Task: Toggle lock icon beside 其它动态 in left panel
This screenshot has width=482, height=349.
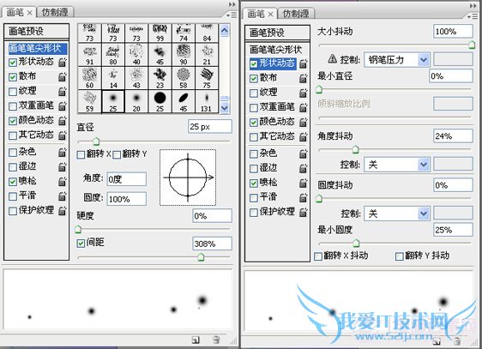Action: pos(62,135)
